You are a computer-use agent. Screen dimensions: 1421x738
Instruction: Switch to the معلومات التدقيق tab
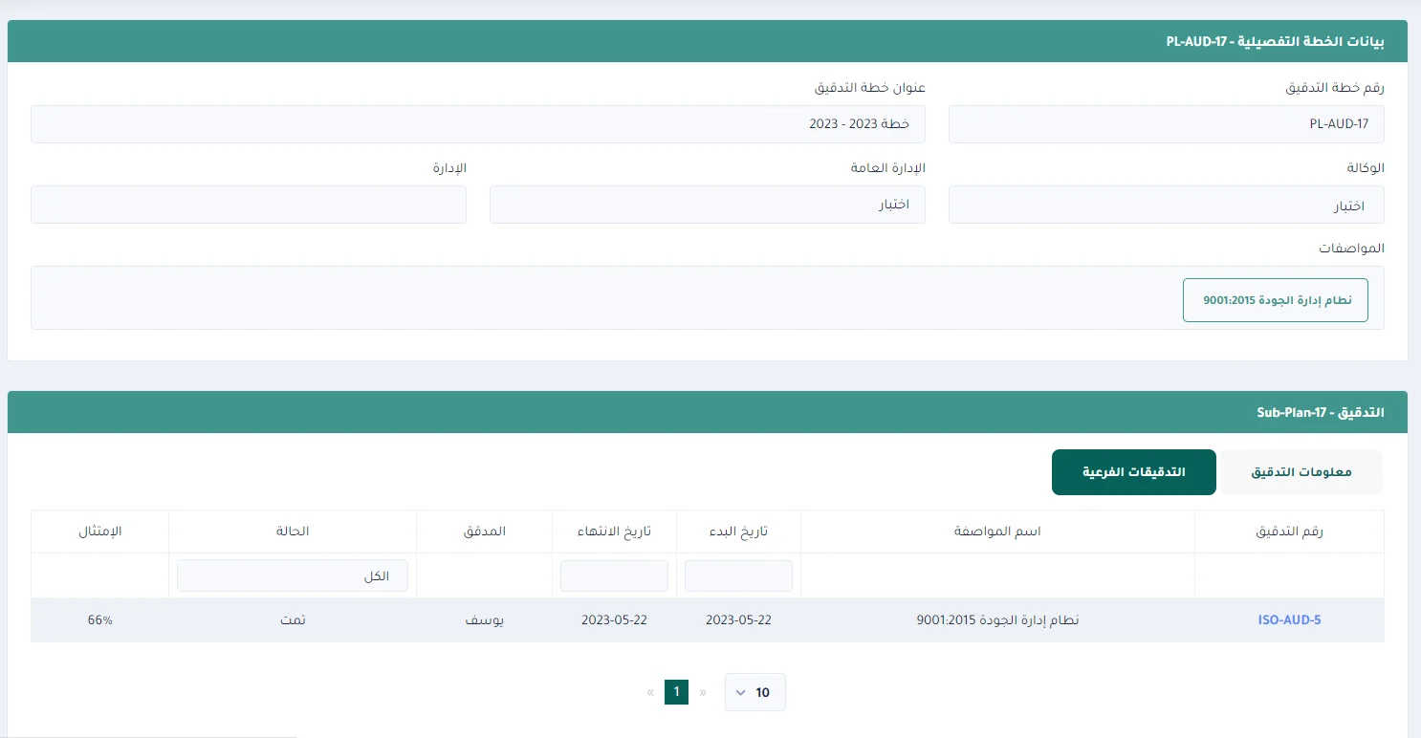pyautogui.click(x=1301, y=472)
